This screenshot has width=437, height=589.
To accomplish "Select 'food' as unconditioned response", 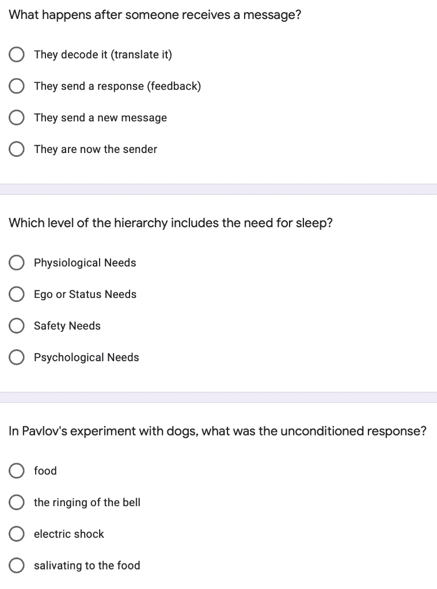I will pos(17,471).
